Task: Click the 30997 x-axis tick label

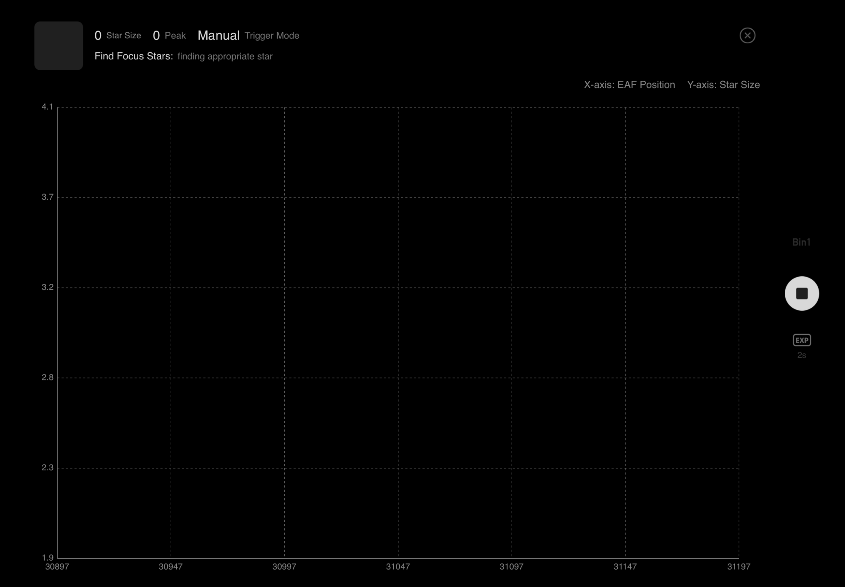Action: [284, 567]
